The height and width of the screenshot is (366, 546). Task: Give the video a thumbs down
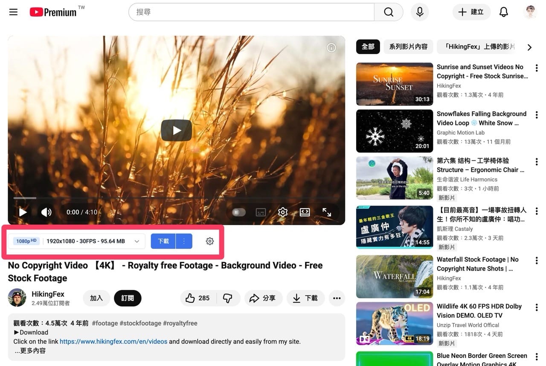(x=229, y=298)
